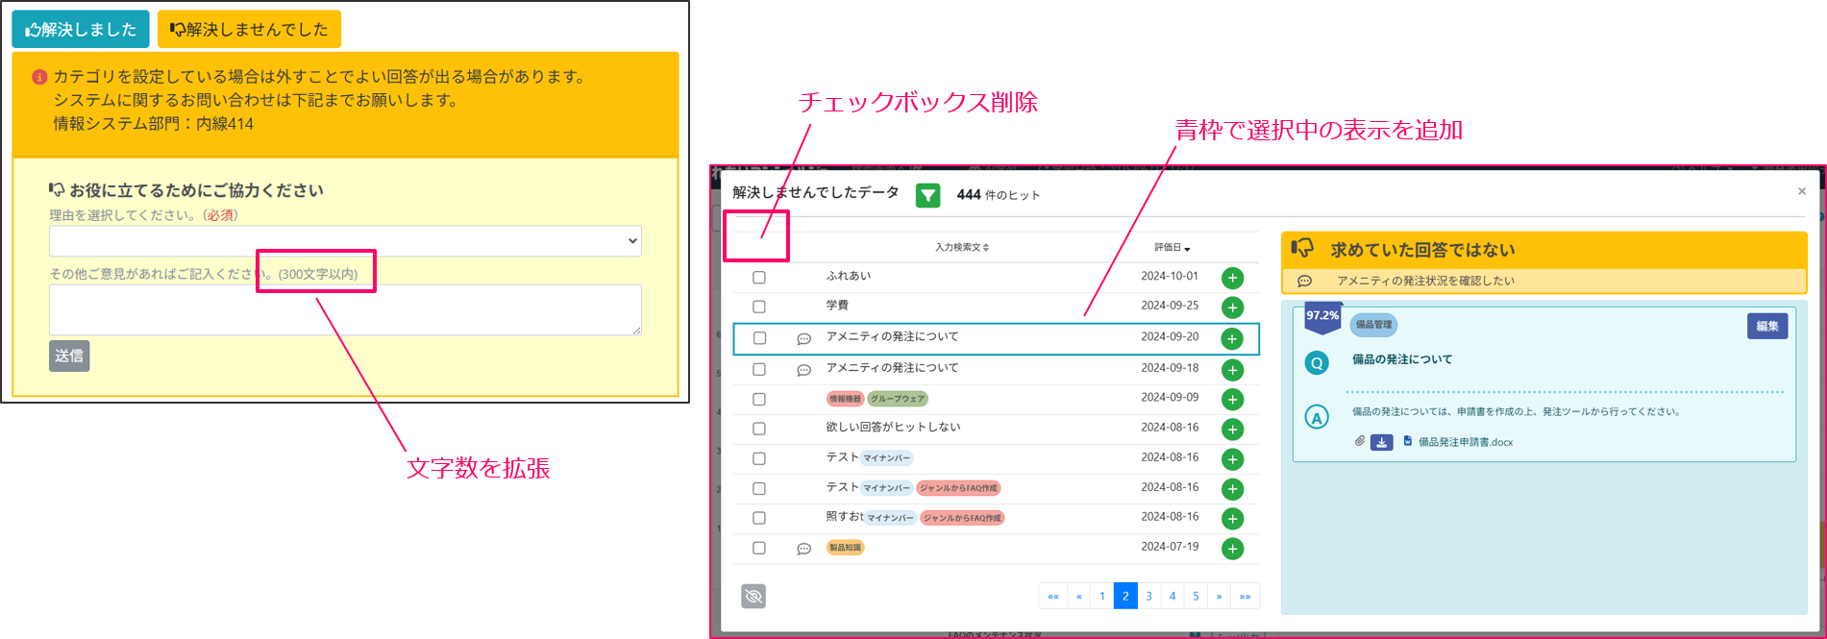Click the green plus on the 2024-07-19 row
Viewport: 1827px width, 639px height.
pyautogui.click(x=1232, y=549)
